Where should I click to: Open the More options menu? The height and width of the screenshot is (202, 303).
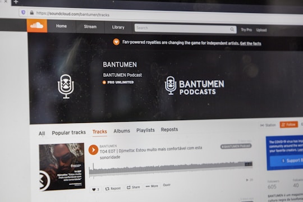tap(151, 186)
